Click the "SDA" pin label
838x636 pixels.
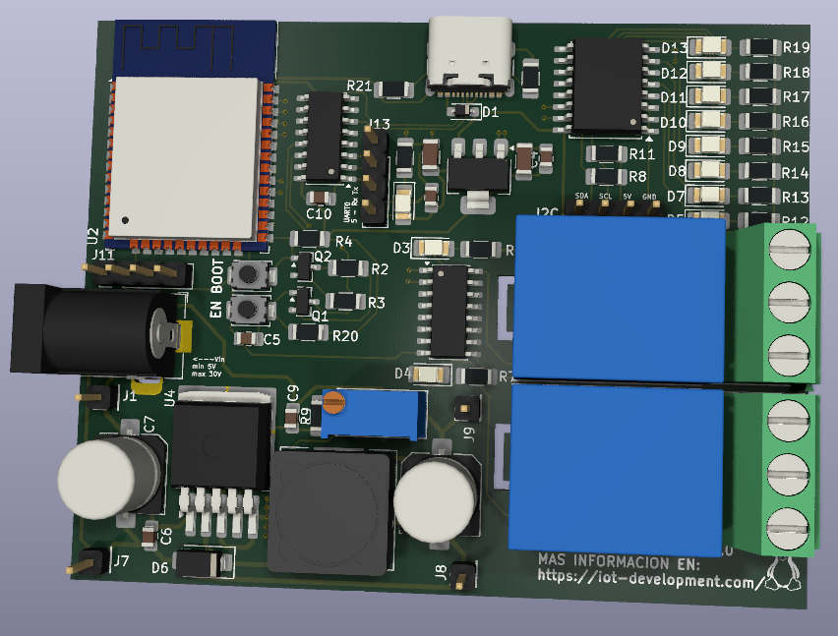(582, 196)
